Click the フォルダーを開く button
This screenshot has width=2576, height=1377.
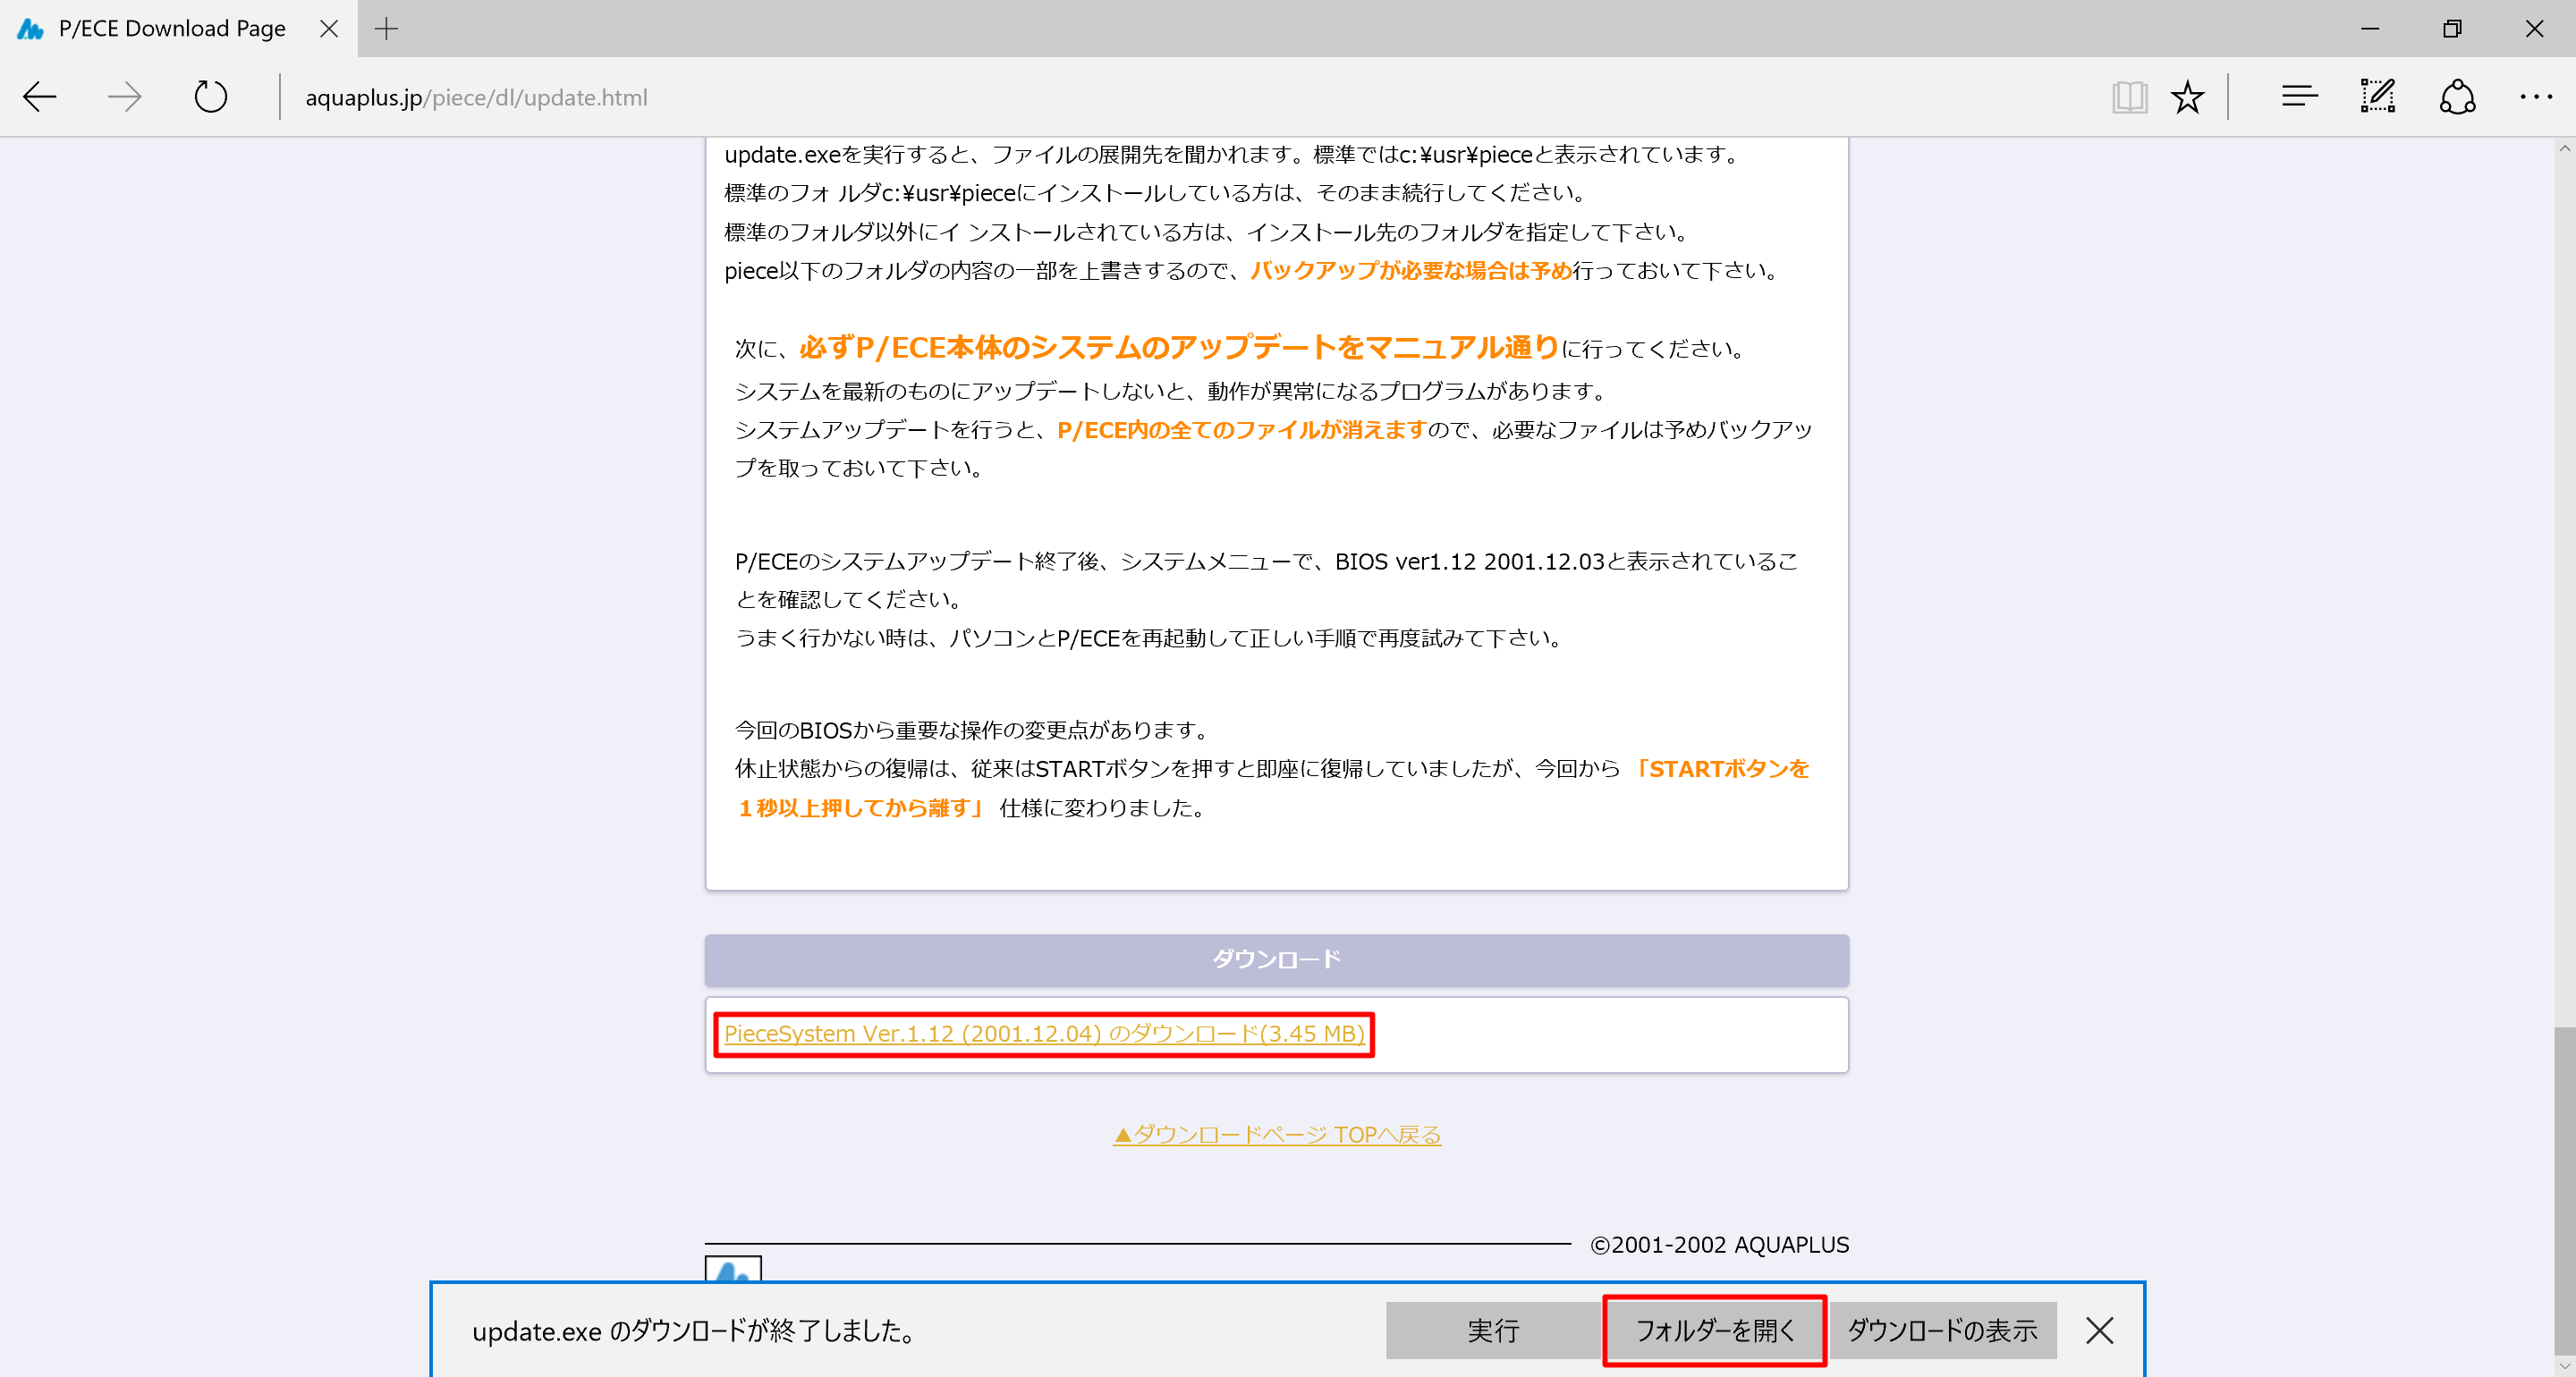[1715, 1330]
